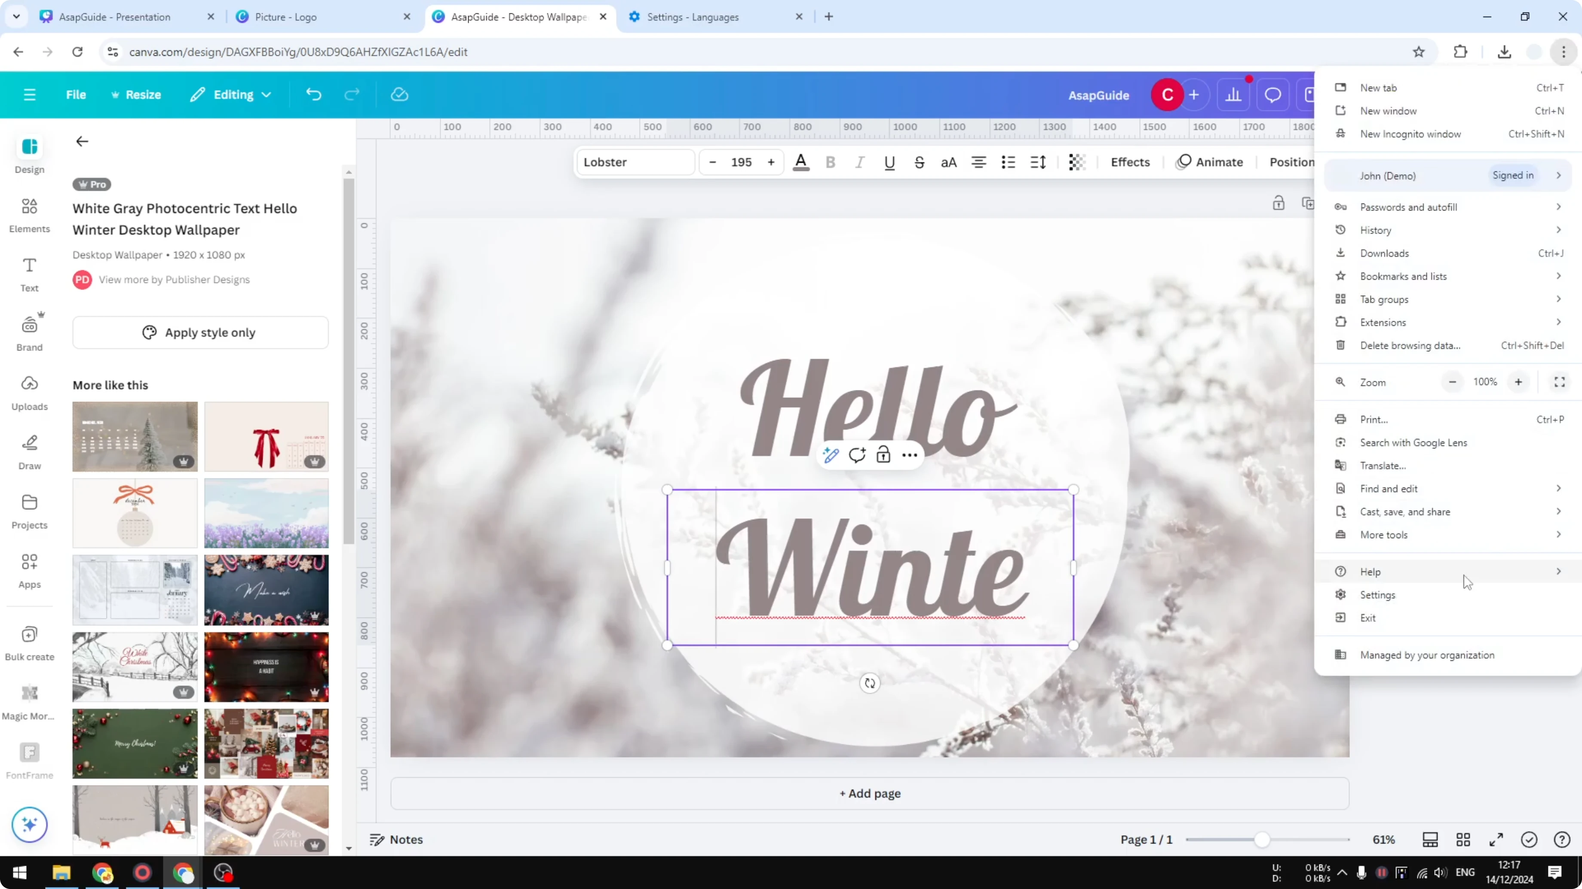Open Bulk create from the sidebar
This screenshot has width=1582, height=889.
point(29,642)
